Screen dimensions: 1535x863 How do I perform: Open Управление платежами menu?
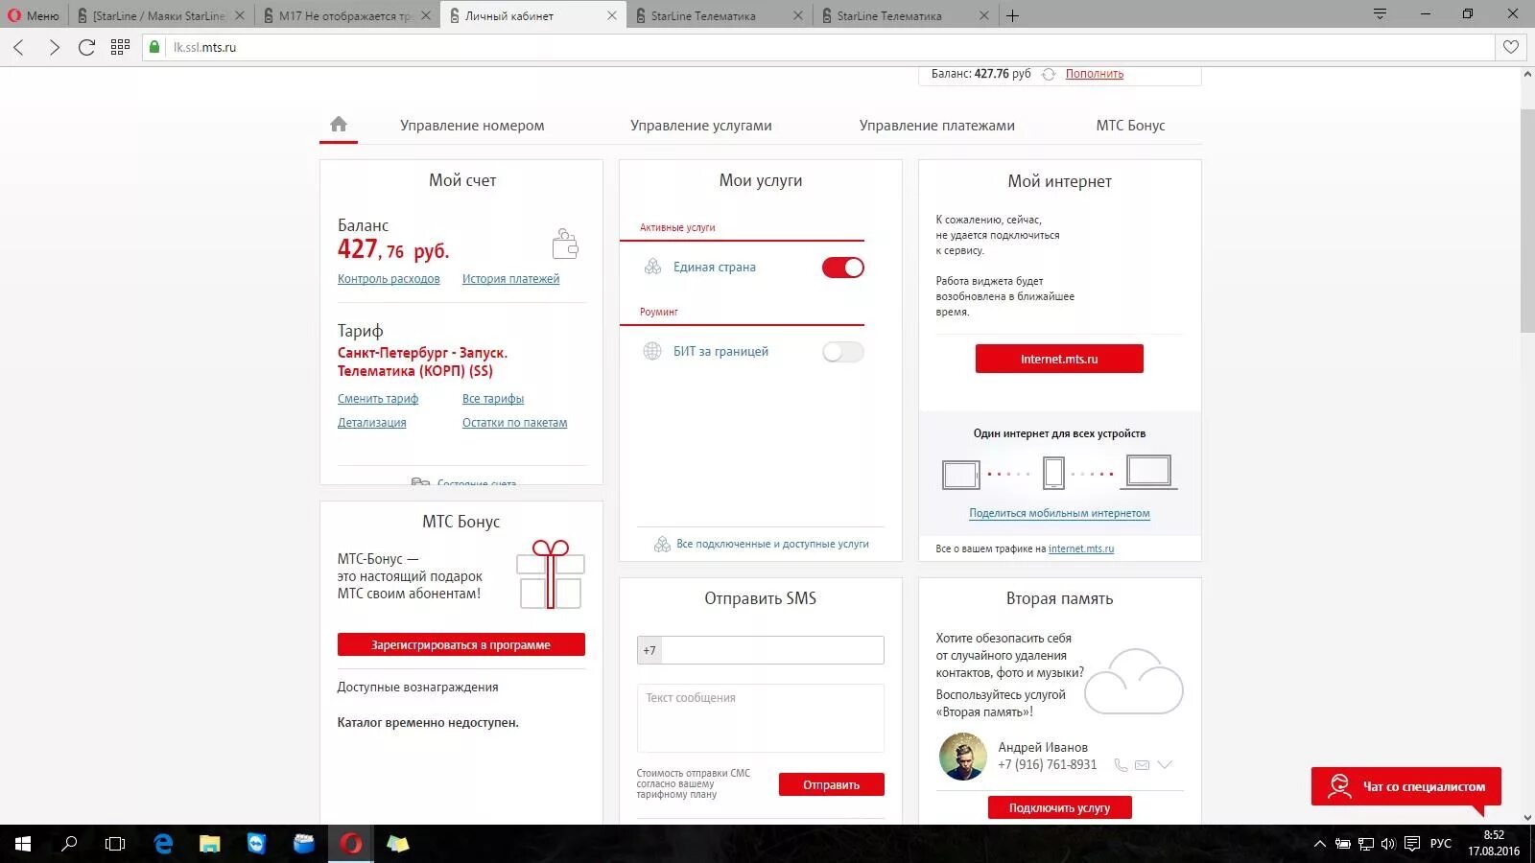click(x=937, y=126)
